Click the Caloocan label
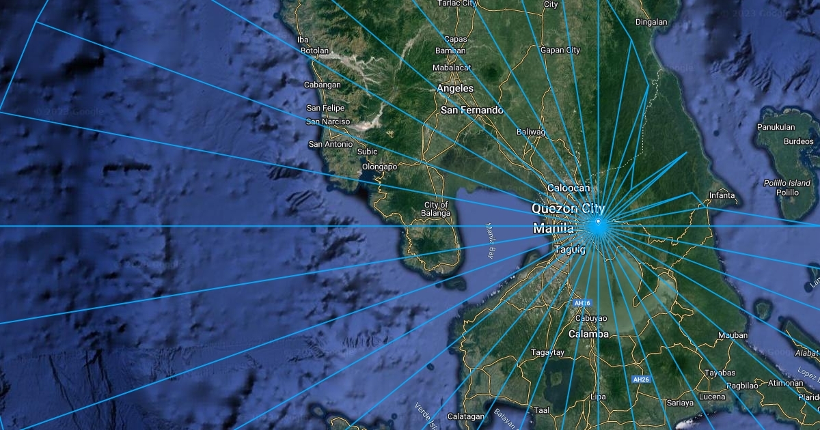The width and height of the screenshot is (820, 430). 569,188
